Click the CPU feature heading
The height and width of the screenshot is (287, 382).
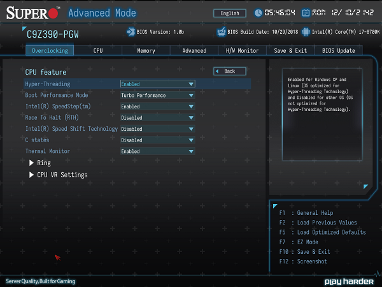pyautogui.click(x=46, y=72)
